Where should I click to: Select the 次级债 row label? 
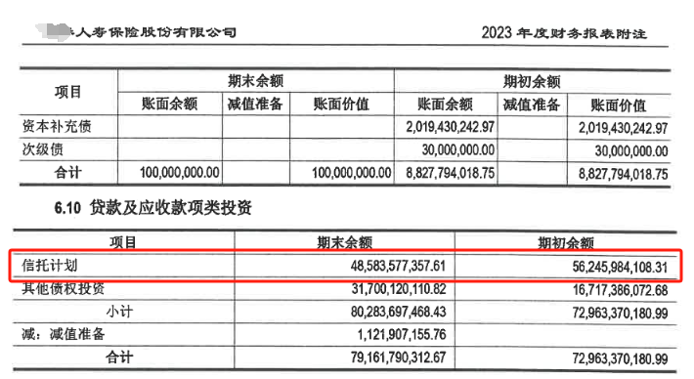(x=43, y=149)
